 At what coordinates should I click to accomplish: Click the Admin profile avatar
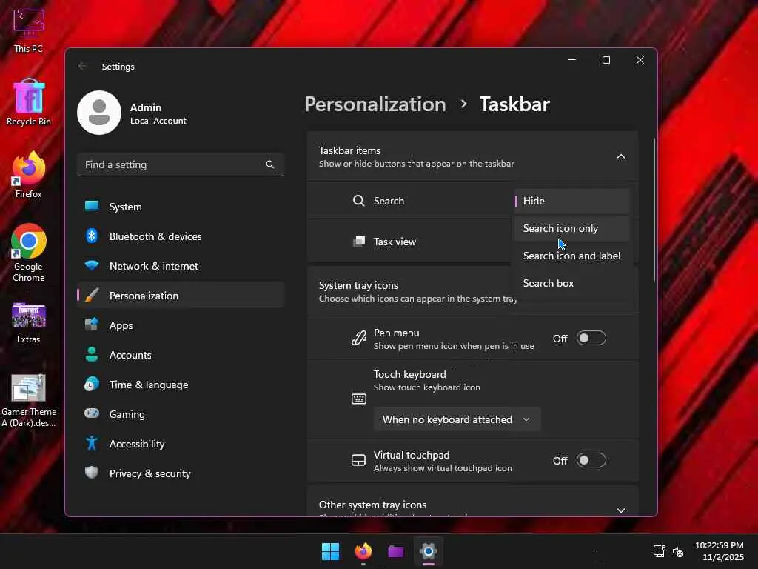tap(99, 113)
